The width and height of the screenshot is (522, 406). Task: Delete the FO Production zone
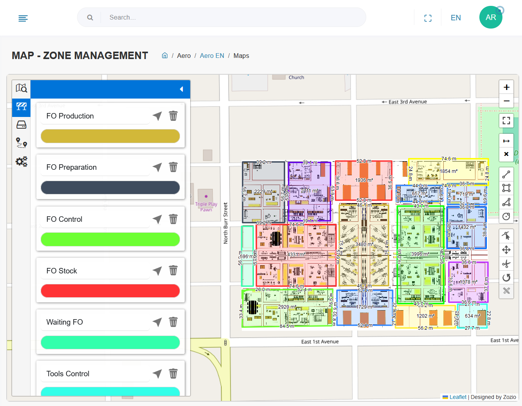coord(173,116)
